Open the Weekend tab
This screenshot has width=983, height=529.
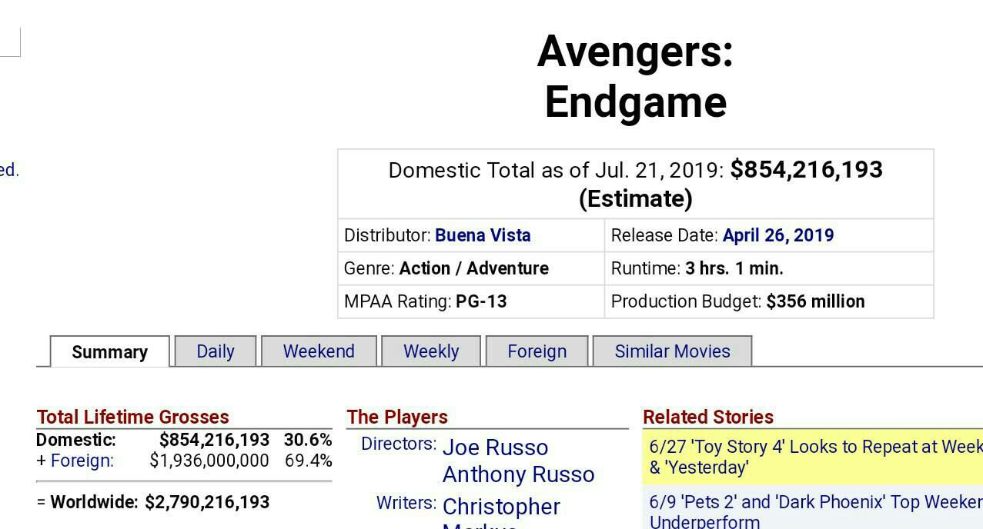tap(319, 351)
